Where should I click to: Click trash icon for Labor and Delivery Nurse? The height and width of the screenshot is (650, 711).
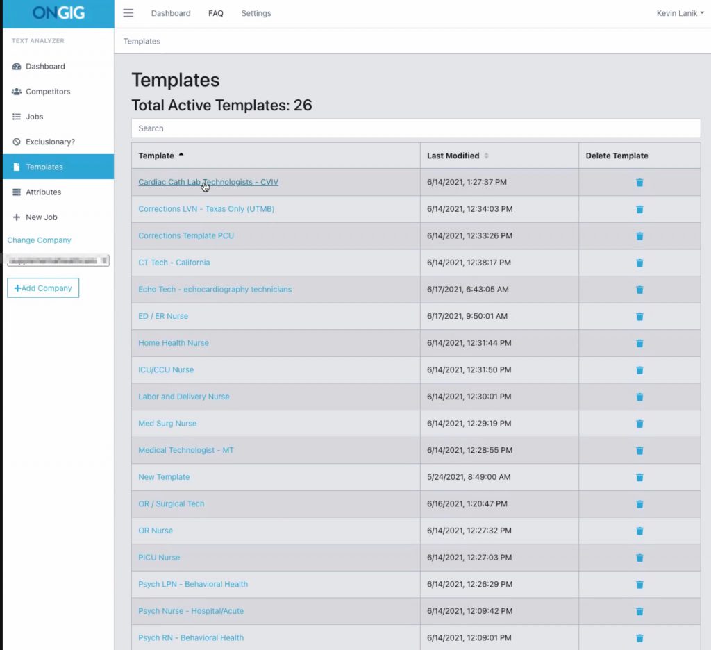coord(639,397)
